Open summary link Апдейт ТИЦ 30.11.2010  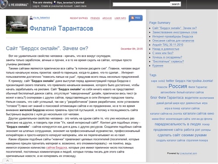coord(168,45)
